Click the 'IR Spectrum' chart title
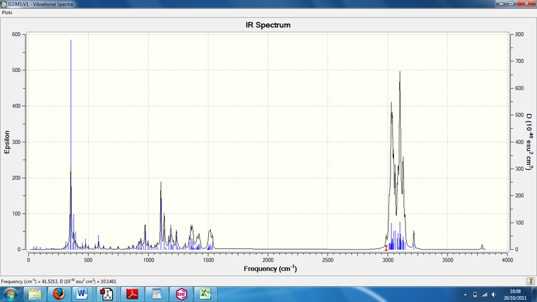 click(x=268, y=25)
